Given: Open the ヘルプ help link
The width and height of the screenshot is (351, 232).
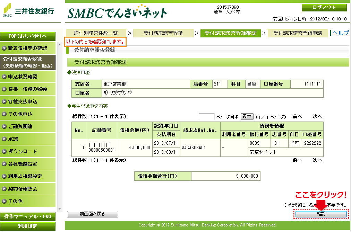Looking at the screenshot, I should (341, 33).
